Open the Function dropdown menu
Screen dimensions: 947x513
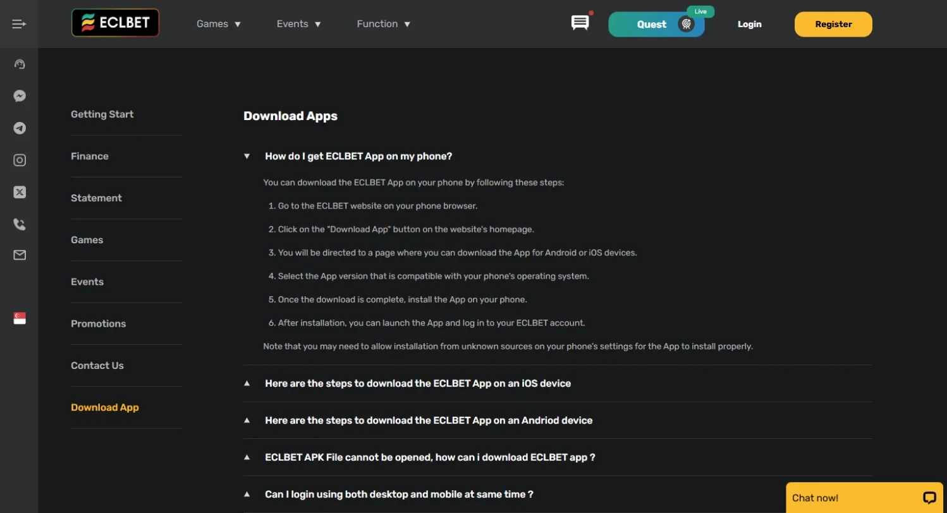[x=384, y=24]
